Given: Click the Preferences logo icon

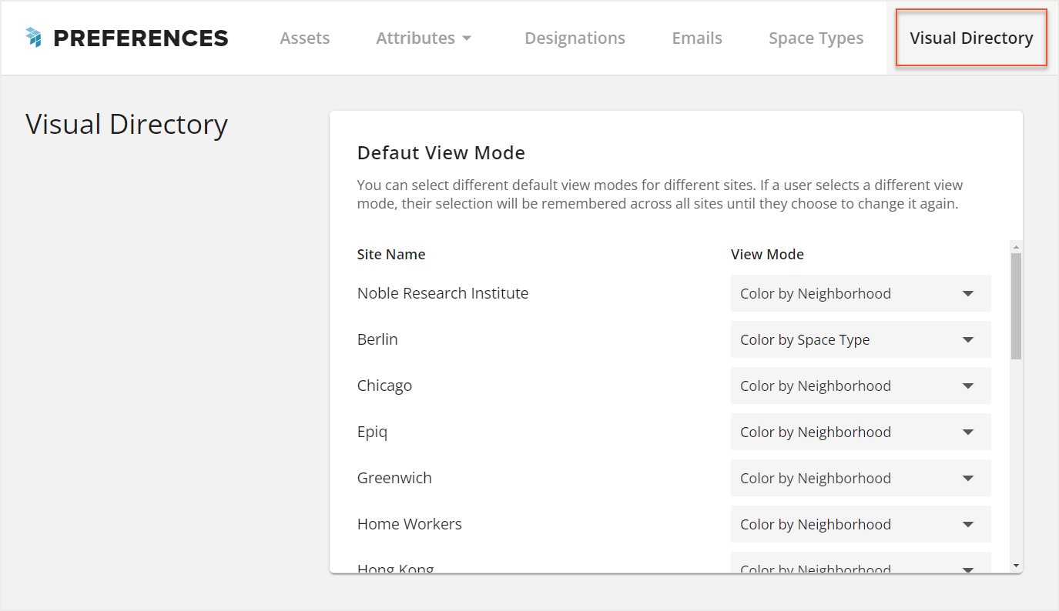Looking at the screenshot, I should point(32,36).
